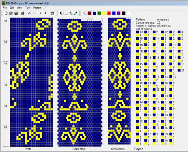188x152 pixels.
Task: Choose the paint bucket fill tool
Action: pos(71,13)
